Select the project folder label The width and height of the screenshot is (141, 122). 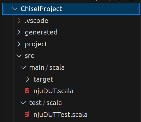(x=36, y=44)
